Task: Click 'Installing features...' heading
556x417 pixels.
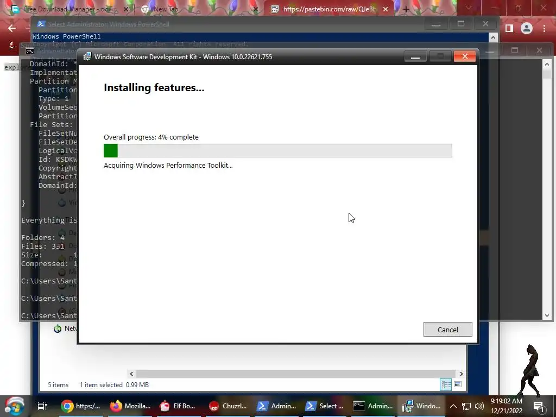Action: coord(154,87)
